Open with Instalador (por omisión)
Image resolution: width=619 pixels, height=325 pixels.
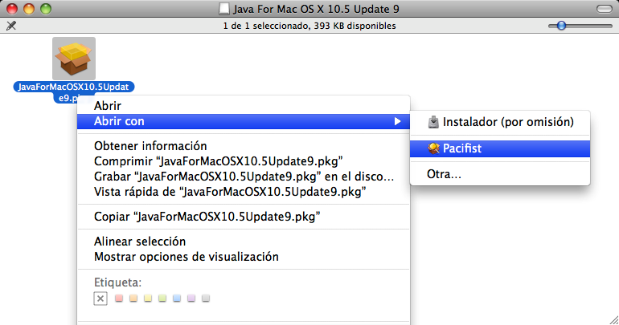(x=500, y=122)
